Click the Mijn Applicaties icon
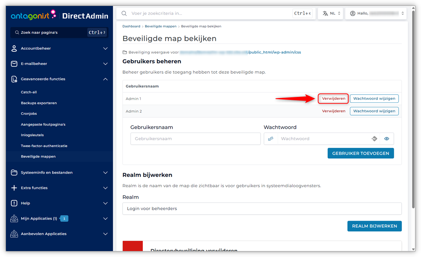The height and width of the screenshot is (257, 421). tap(14, 219)
